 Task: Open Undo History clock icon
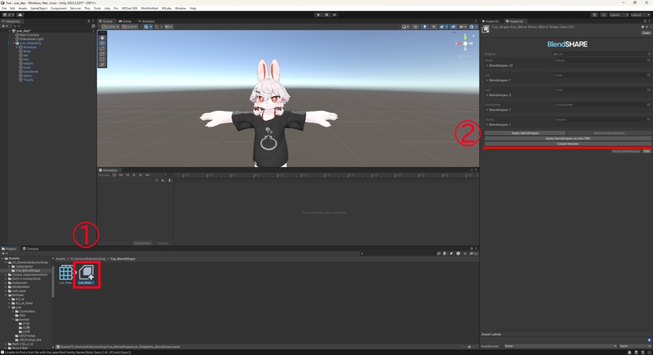594,15
